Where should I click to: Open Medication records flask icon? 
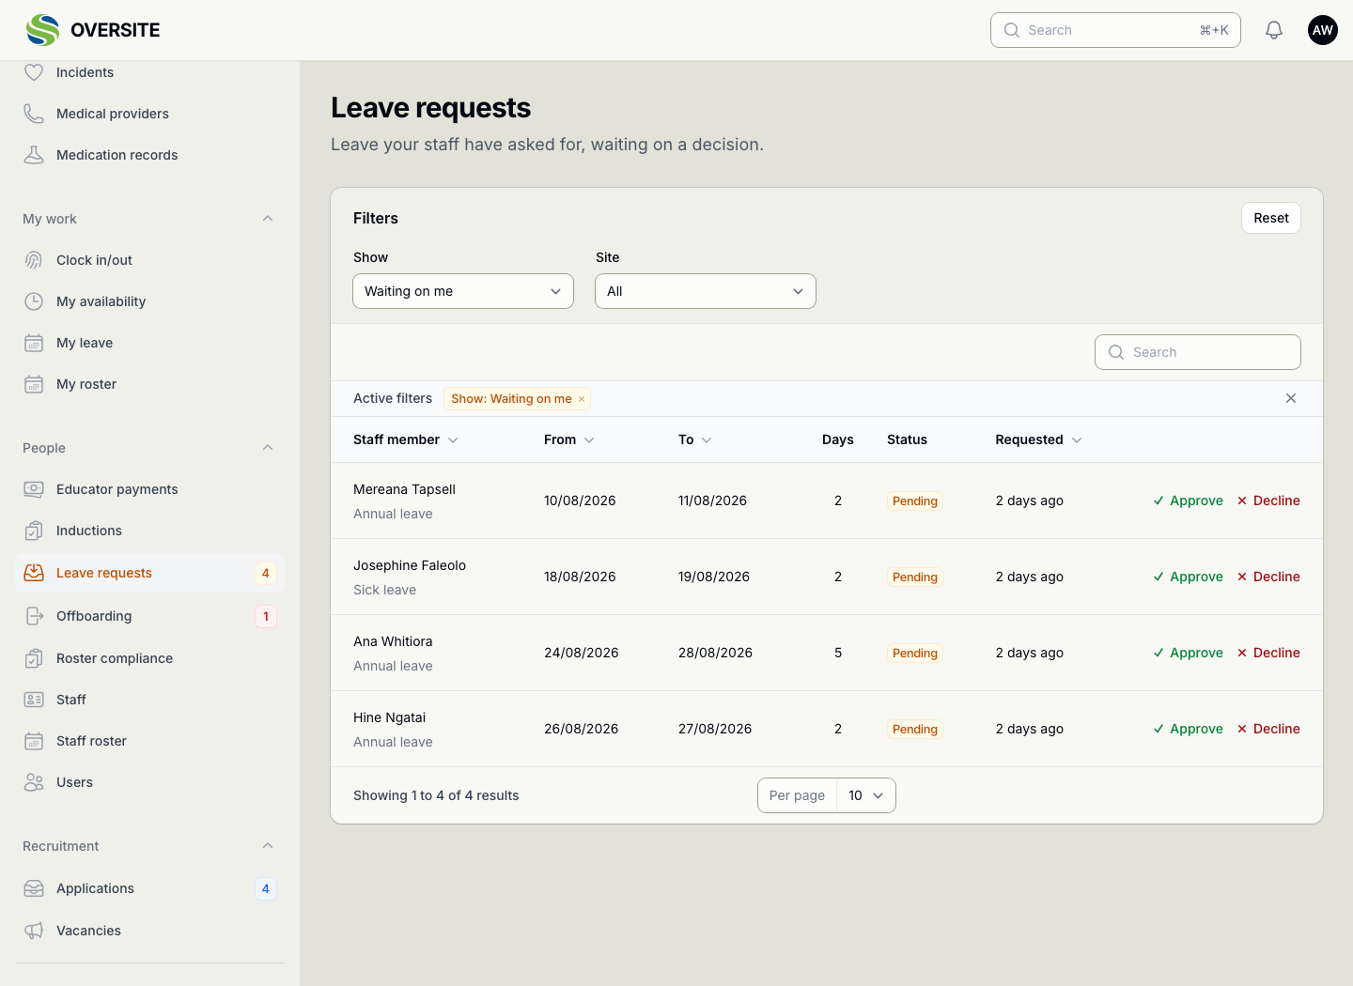click(34, 155)
